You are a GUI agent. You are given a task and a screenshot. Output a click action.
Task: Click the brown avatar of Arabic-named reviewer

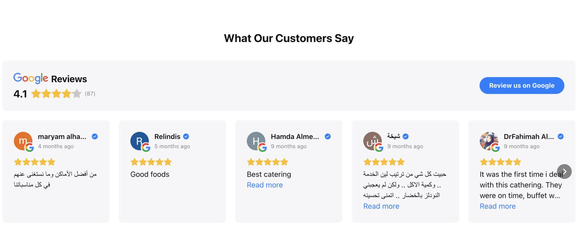373,141
